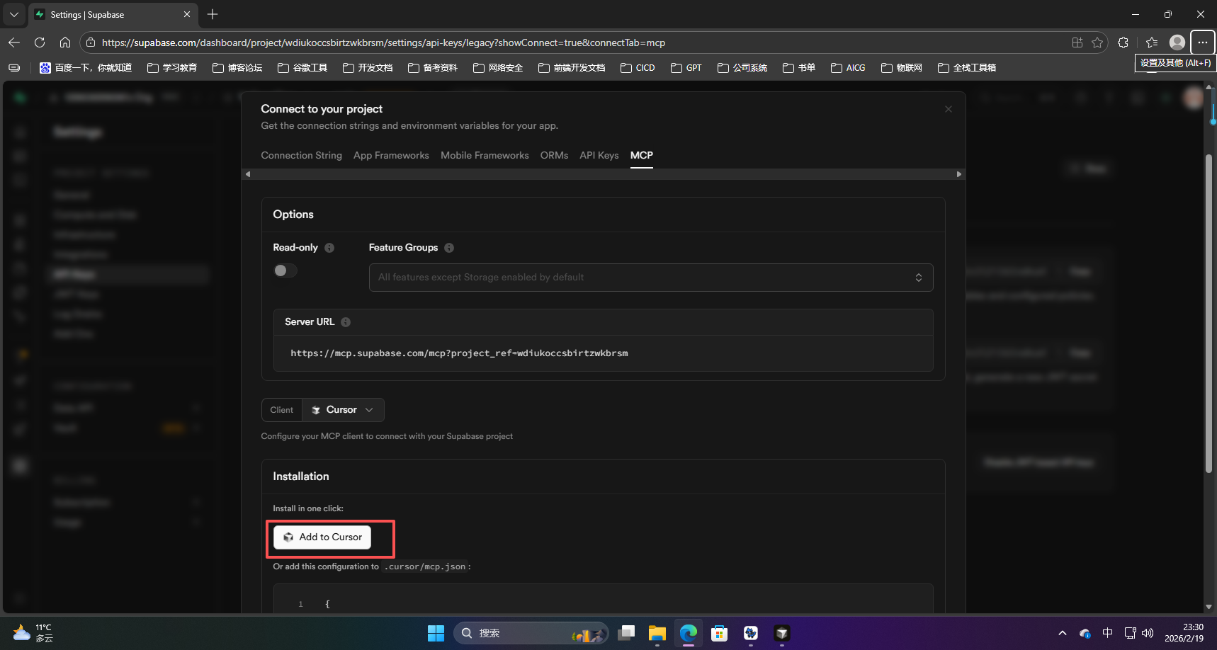Click the tab strip left scroll arrow
This screenshot has width=1217, height=650.
pyautogui.click(x=247, y=174)
